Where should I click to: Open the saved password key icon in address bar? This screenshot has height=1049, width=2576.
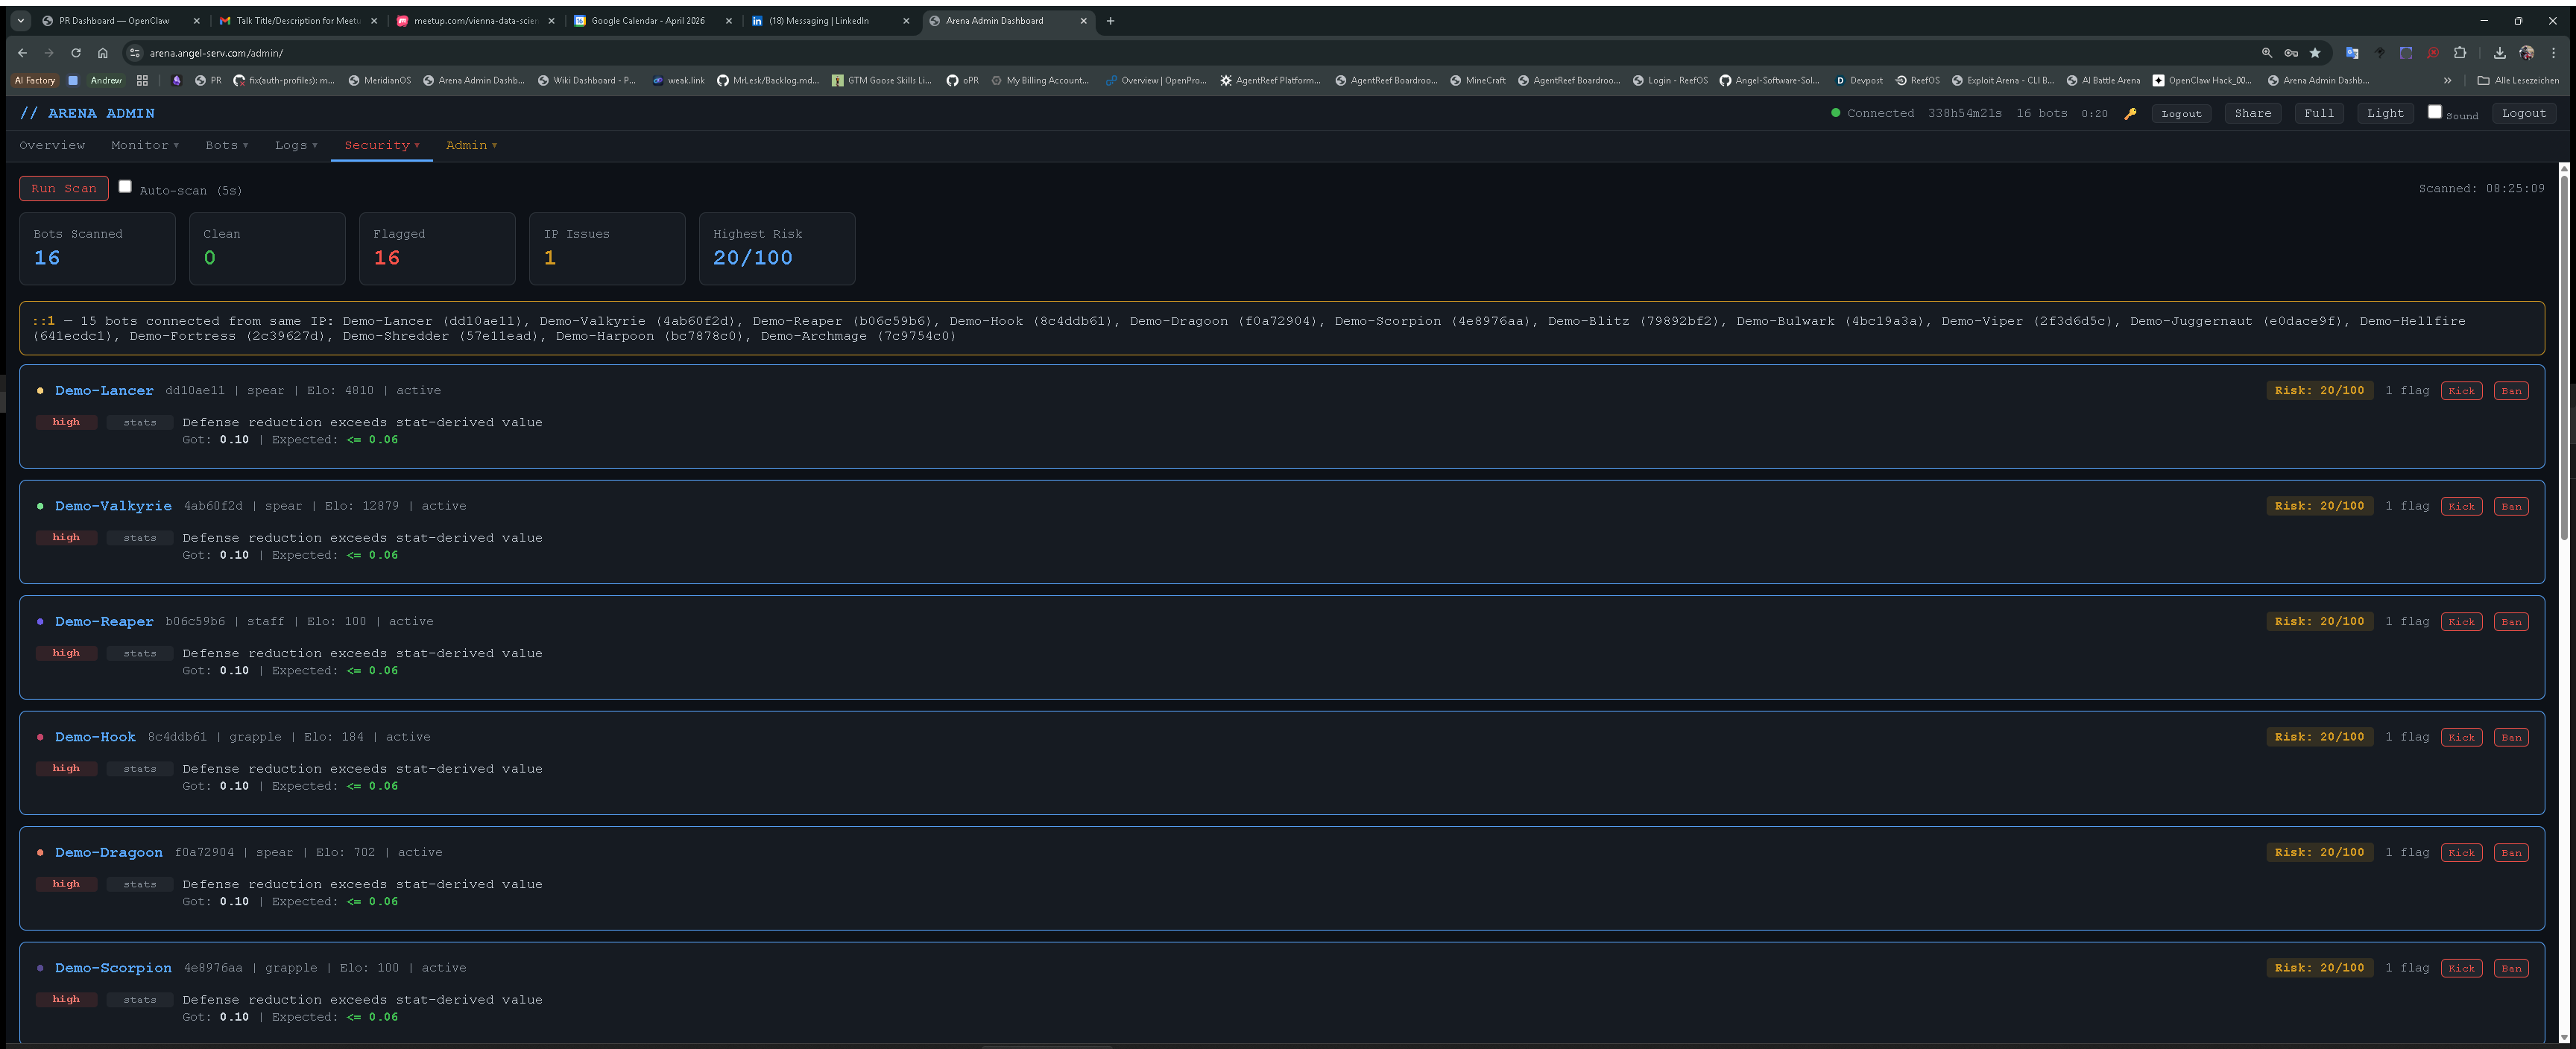coord(2291,53)
